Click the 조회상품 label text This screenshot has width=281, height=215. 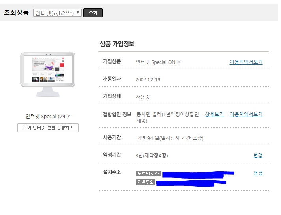tap(16, 13)
